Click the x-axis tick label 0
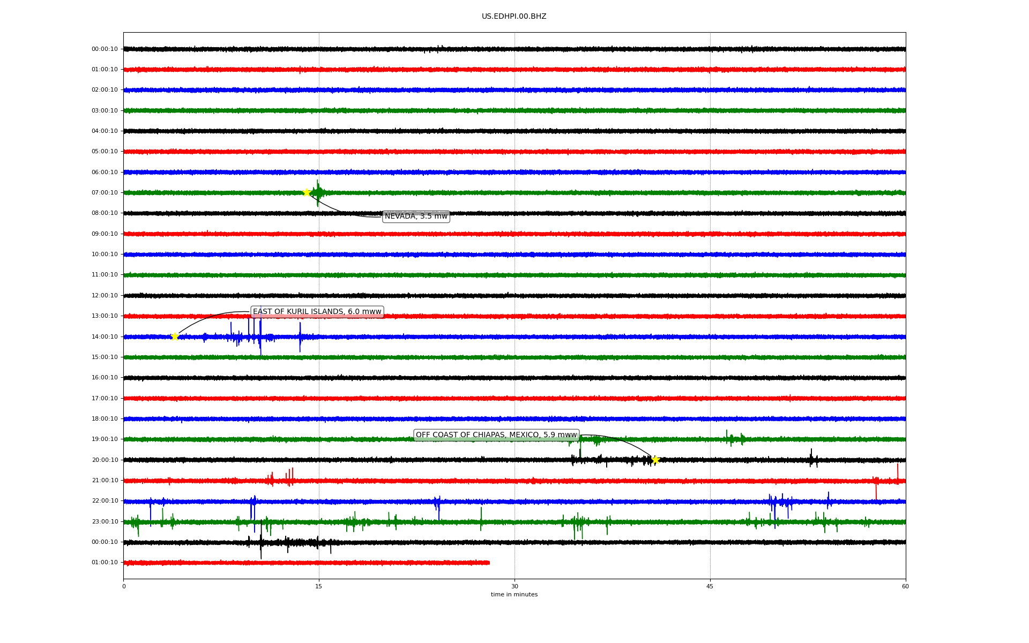The height and width of the screenshot is (643, 1029). click(124, 587)
